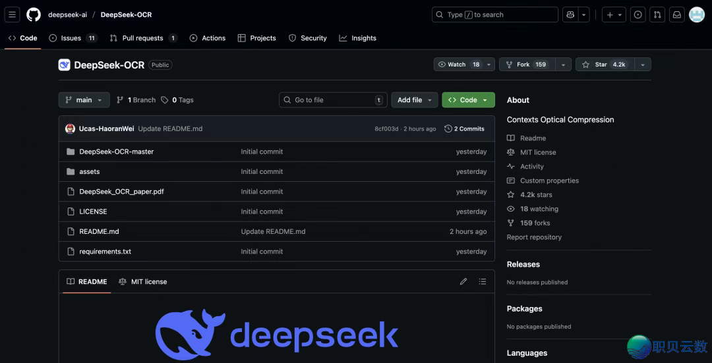Open the Releases heading link
This screenshot has width=712, height=363.
point(523,264)
